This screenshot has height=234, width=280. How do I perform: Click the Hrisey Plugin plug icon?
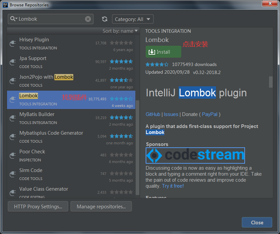click(x=13, y=43)
